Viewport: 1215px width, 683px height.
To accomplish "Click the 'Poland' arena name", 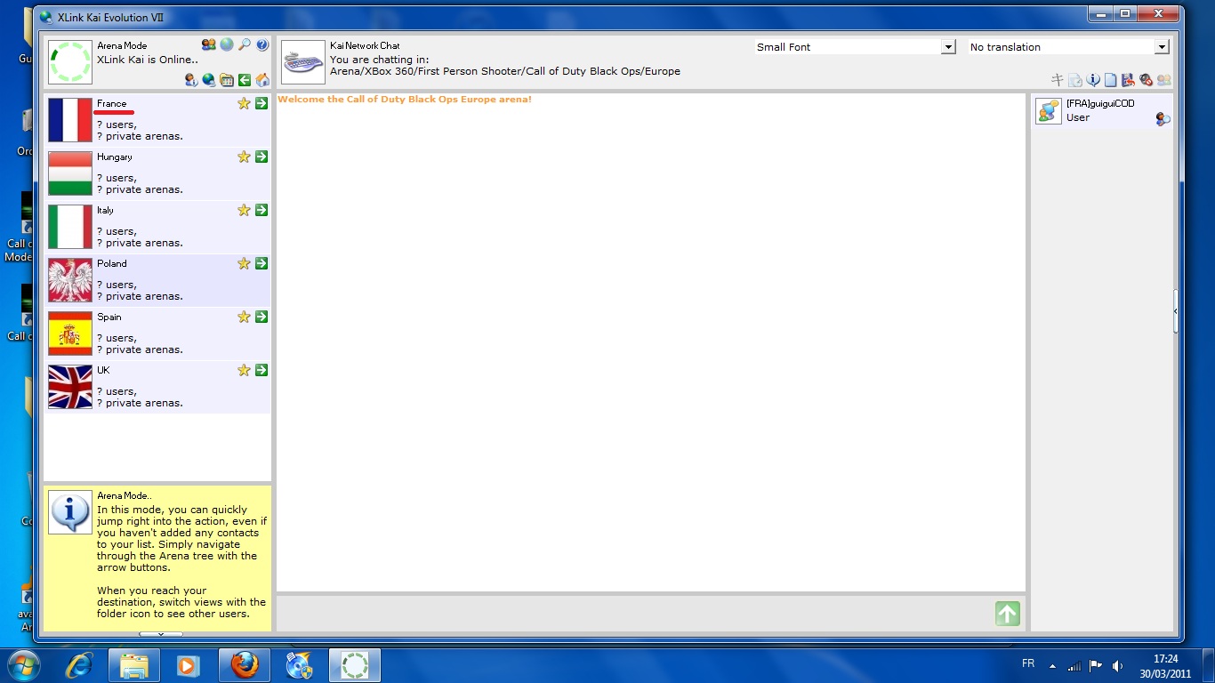I will [x=112, y=264].
